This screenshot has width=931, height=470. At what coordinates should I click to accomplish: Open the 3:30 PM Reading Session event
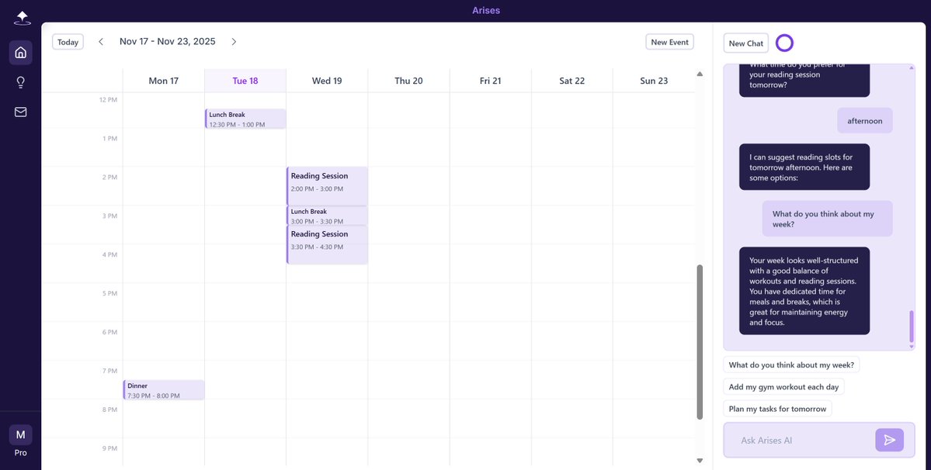pos(327,244)
